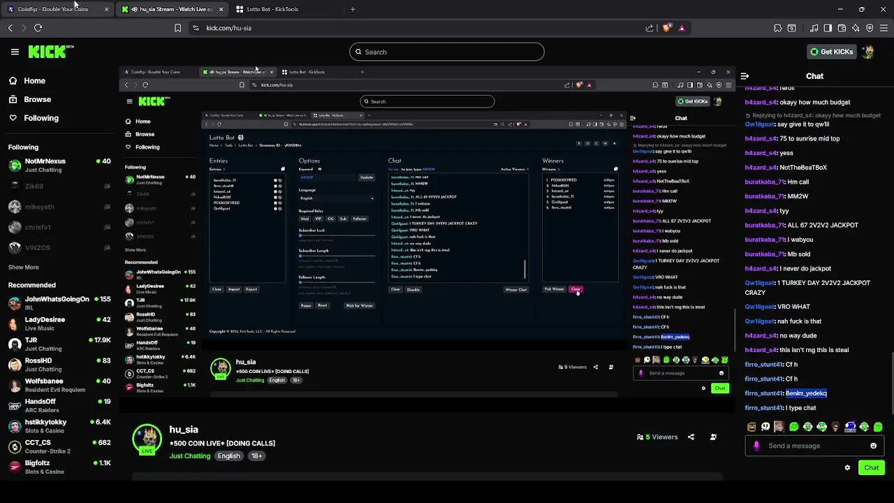Viewport: 894px width, 503px height.
Task: Open JohnWhatsGoingOn recommended channel
Action: pos(59,303)
